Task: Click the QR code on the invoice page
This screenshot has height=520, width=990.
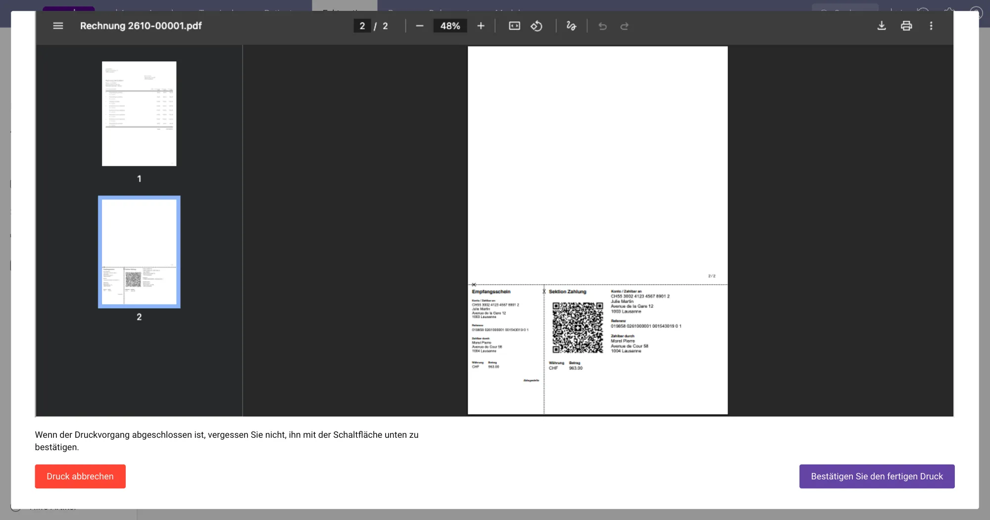Action: (578, 327)
